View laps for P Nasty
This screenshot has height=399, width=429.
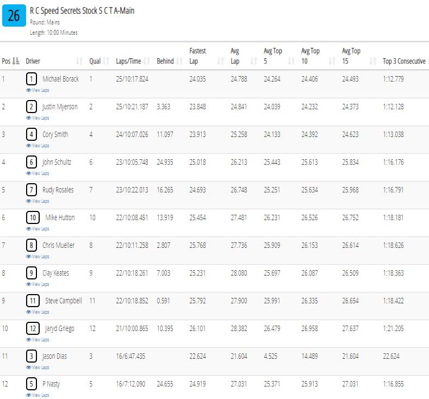point(38,395)
